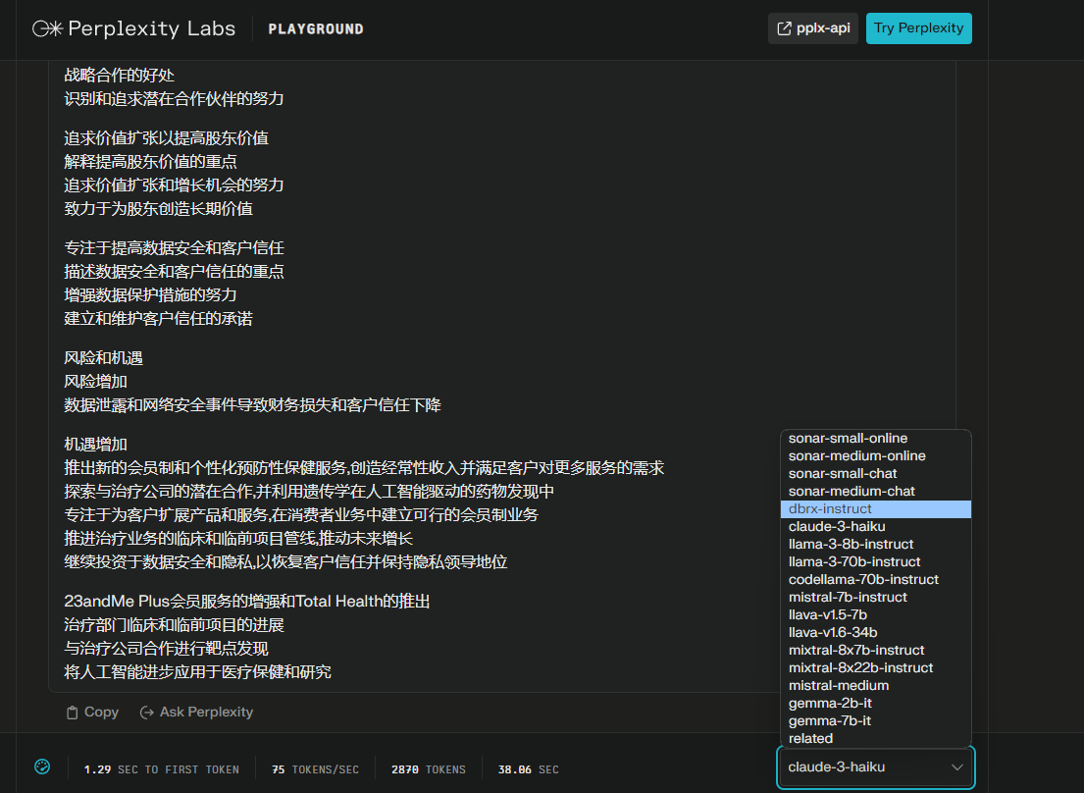
Task: Click the Try Perplexity button
Action: click(918, 27)
